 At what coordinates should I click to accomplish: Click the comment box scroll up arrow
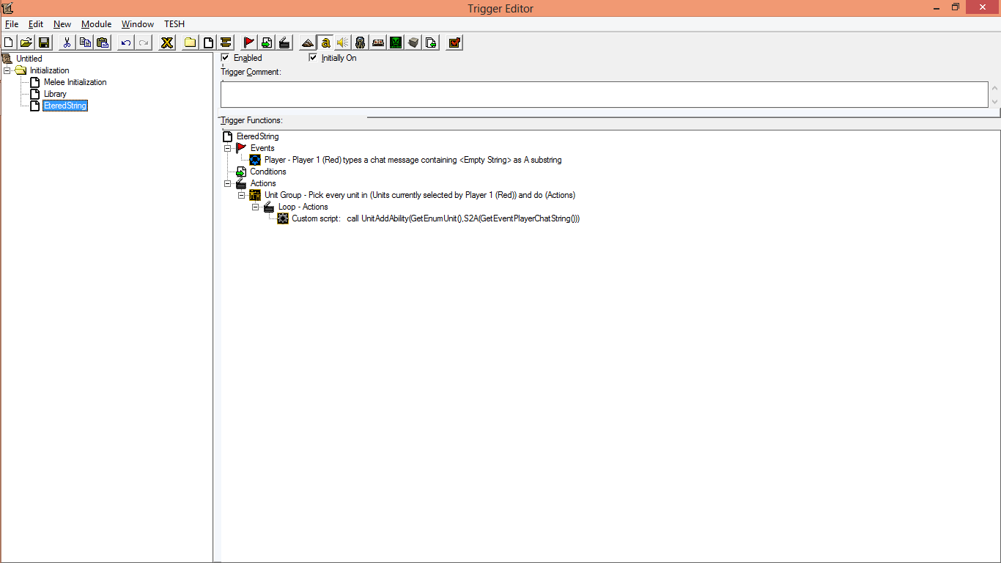(x=994, y=88)
